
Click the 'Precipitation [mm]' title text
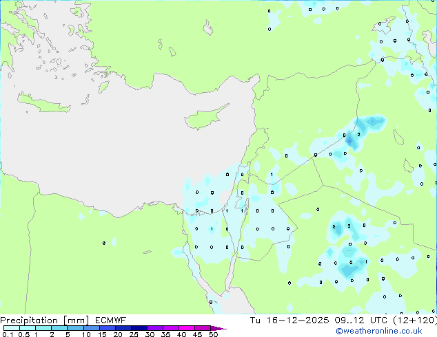coord(45,320)
